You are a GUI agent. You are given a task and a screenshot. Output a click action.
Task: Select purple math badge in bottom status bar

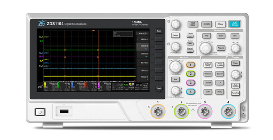(x=99, y=85)
